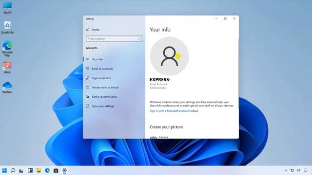
Task: Minimize the Settings window
Action: click(216, 18)
